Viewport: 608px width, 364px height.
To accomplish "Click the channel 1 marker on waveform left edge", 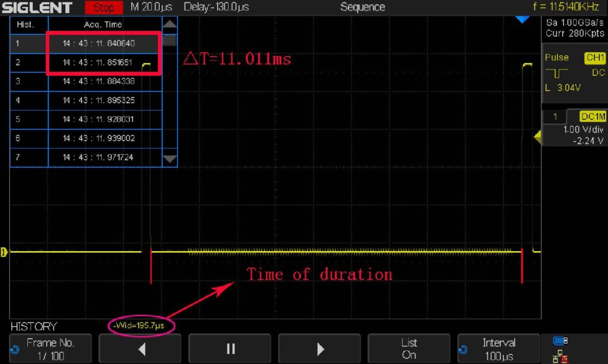I will [x=4, y=251].
